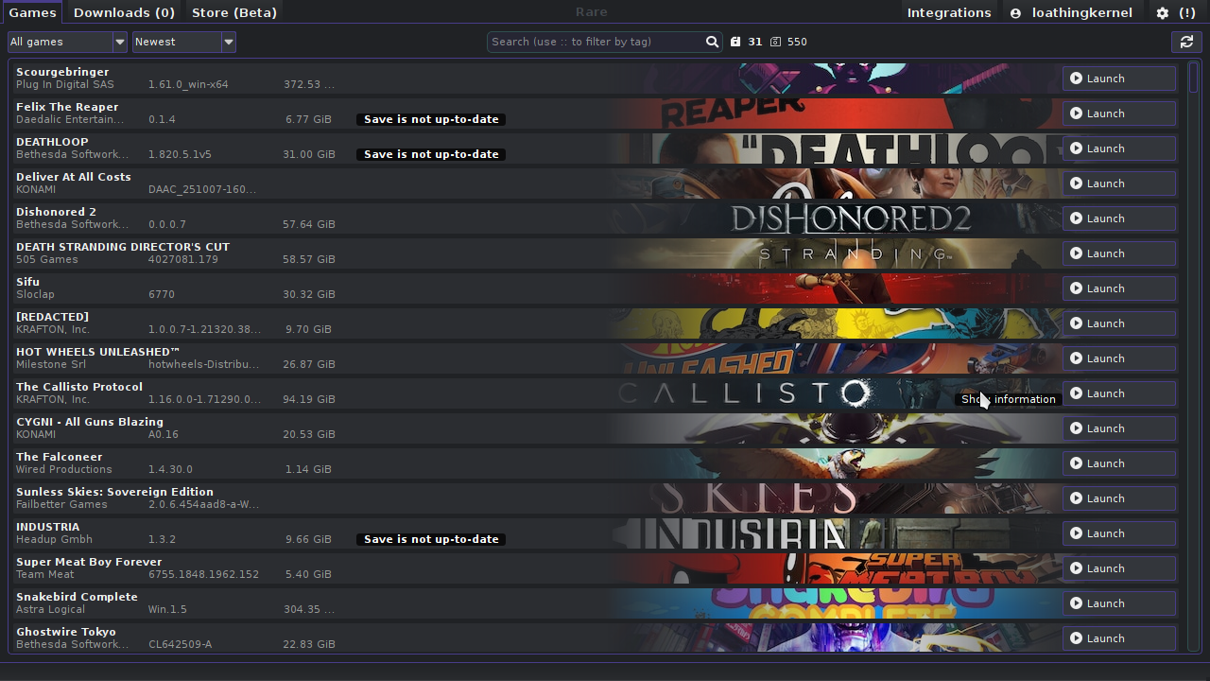Screen dimensions: 1210x681
Task: Click version '6755.1848.1962.152' of Super Meat Boy
Action: [x=204, y=574]
